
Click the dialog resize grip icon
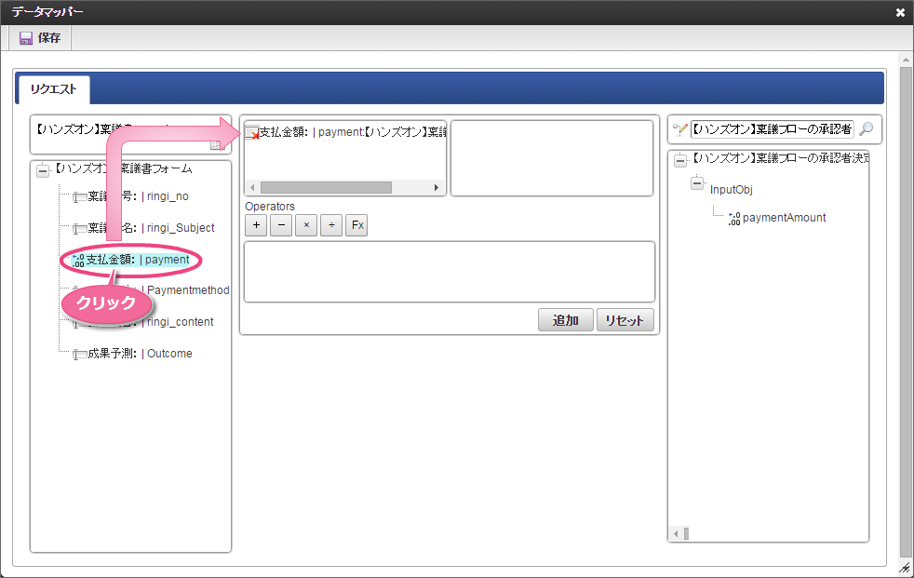tap(905, 568)
